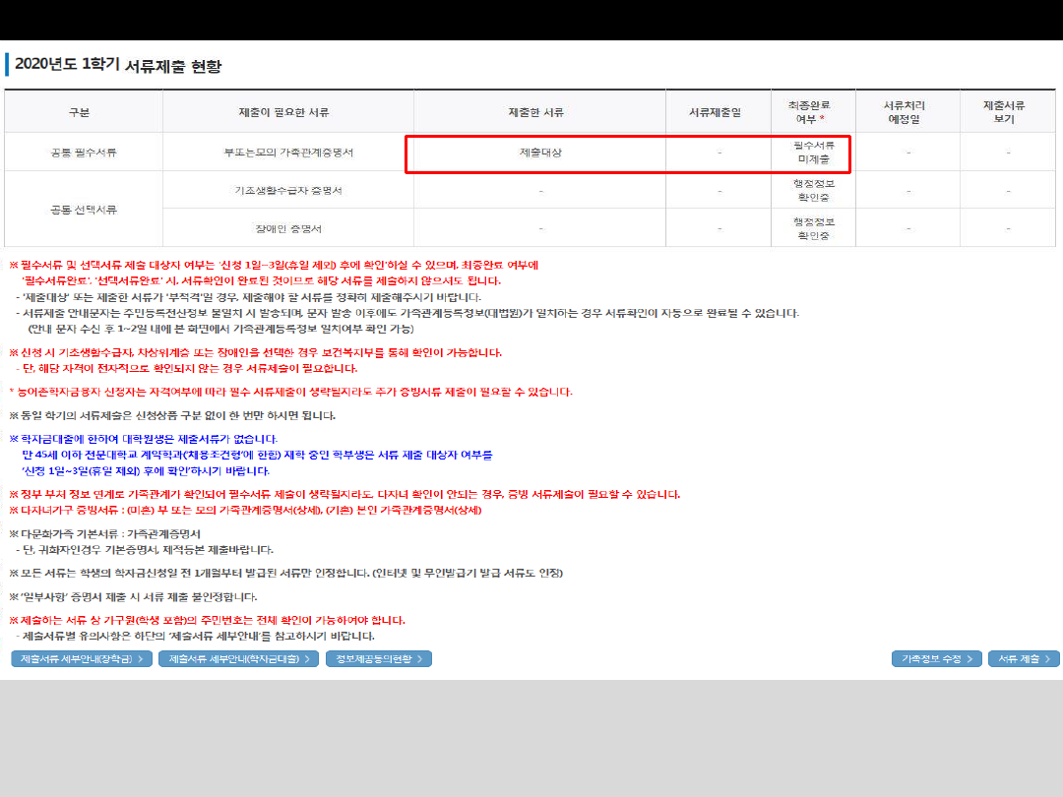Image resolution: width=1063 pixels, height=797 pixels.
Task: Open 제출서류 세부안내(장학금) guide
Action: coord(82,659)
